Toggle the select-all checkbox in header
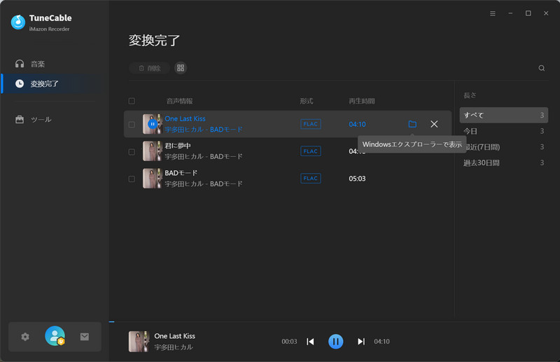Viewport: 560px width, 362px height. (132, 101)
